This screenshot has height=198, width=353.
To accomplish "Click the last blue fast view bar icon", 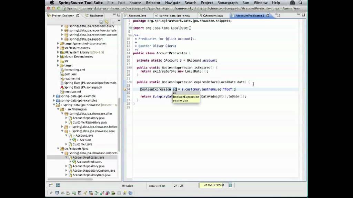I will [x=130, y=193].
